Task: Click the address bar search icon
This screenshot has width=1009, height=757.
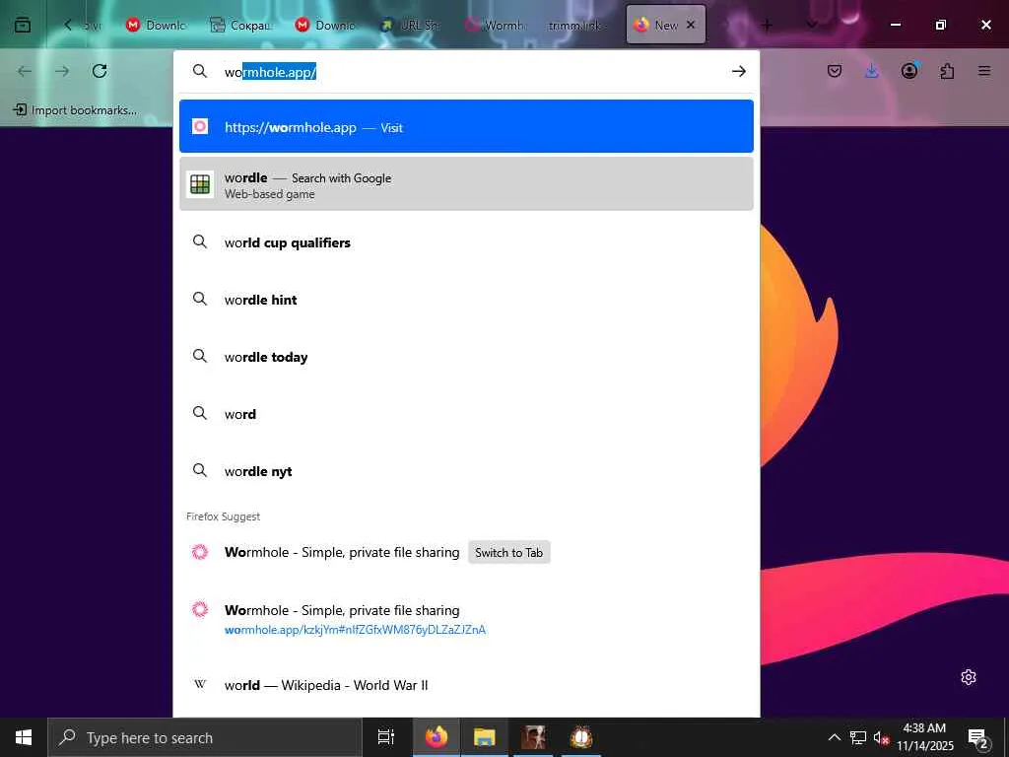Action: tap(200, 71)
